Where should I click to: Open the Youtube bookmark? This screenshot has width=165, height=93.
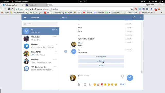coord(87,13)
